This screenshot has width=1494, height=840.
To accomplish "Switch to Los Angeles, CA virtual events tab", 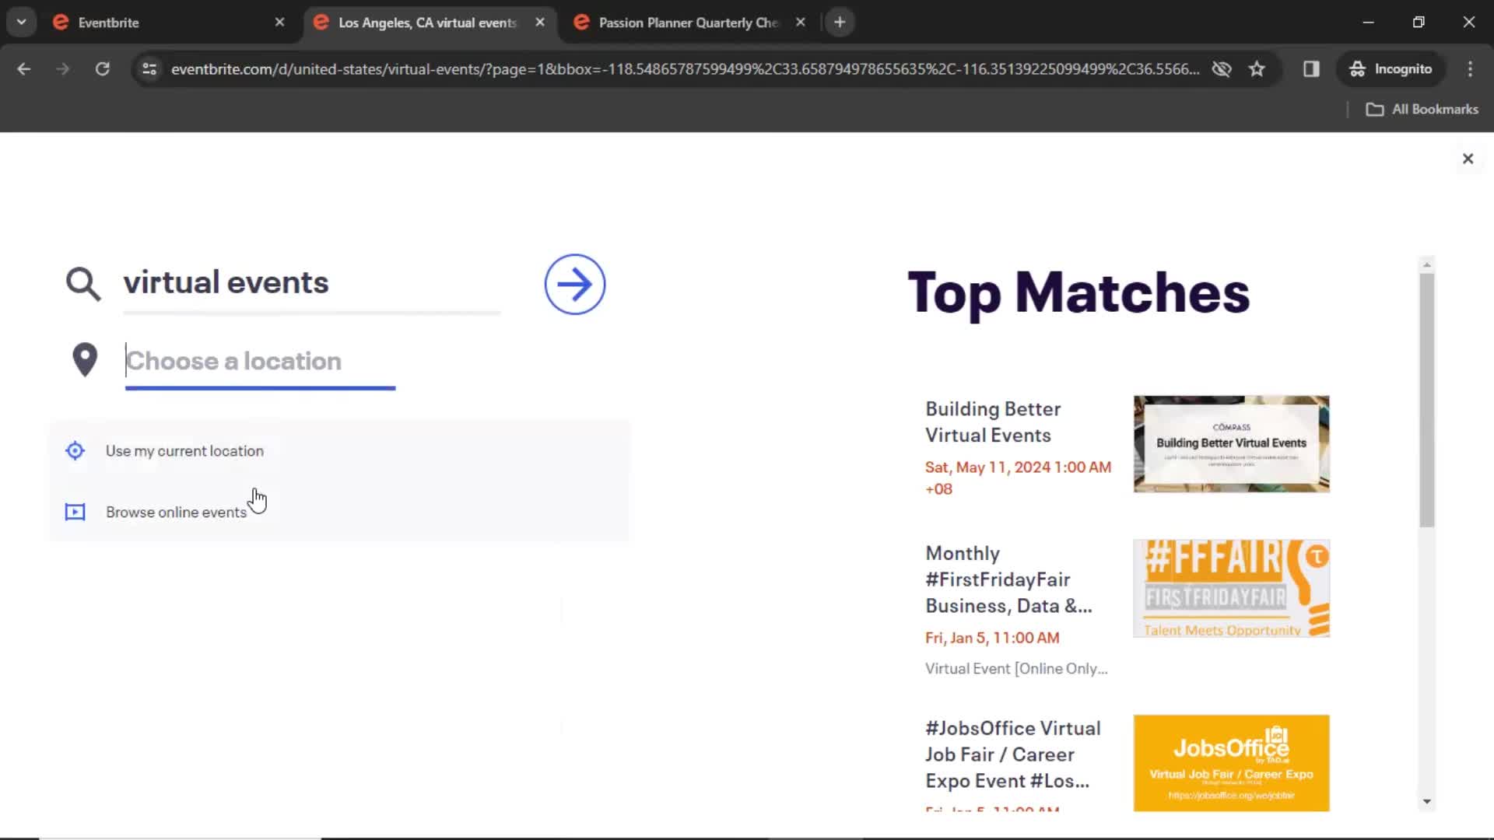I will click(427, 23).
